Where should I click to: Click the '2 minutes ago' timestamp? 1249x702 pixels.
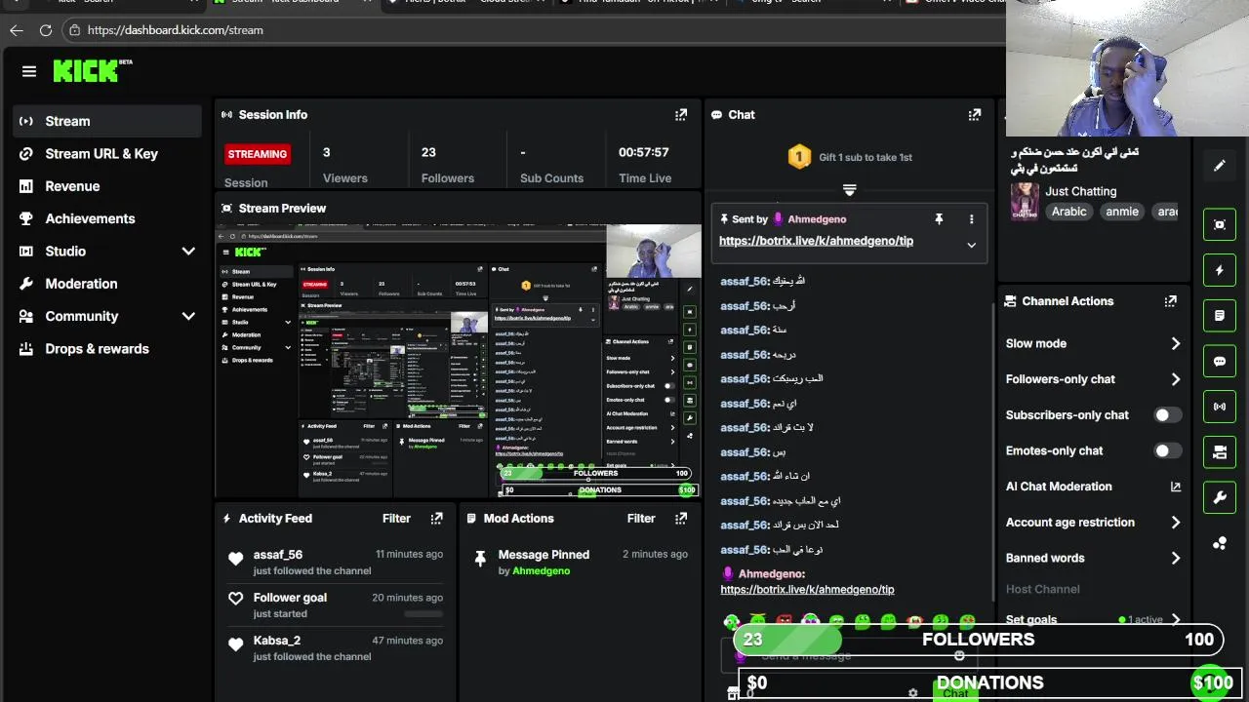point(655,554)
